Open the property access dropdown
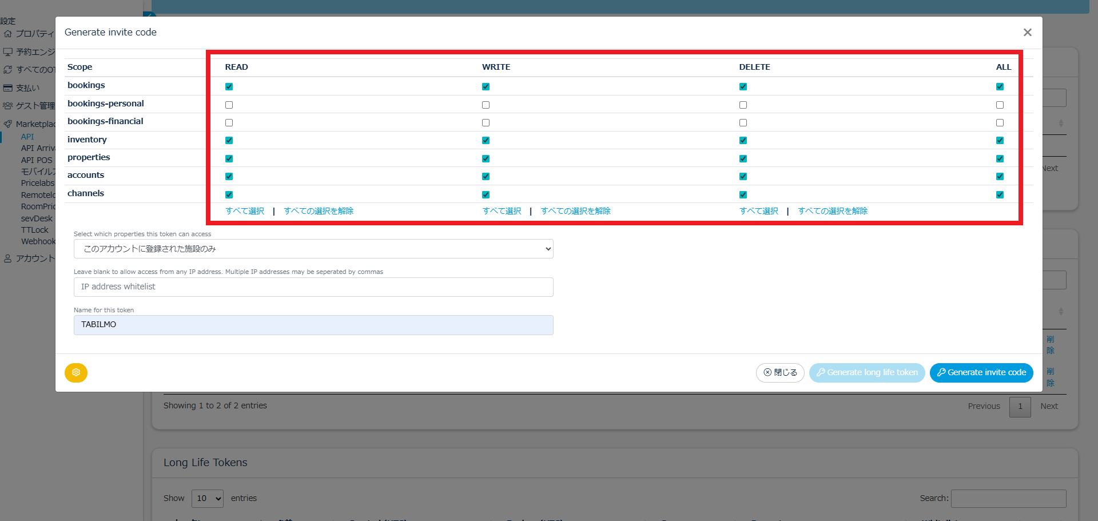 (313, 249)
